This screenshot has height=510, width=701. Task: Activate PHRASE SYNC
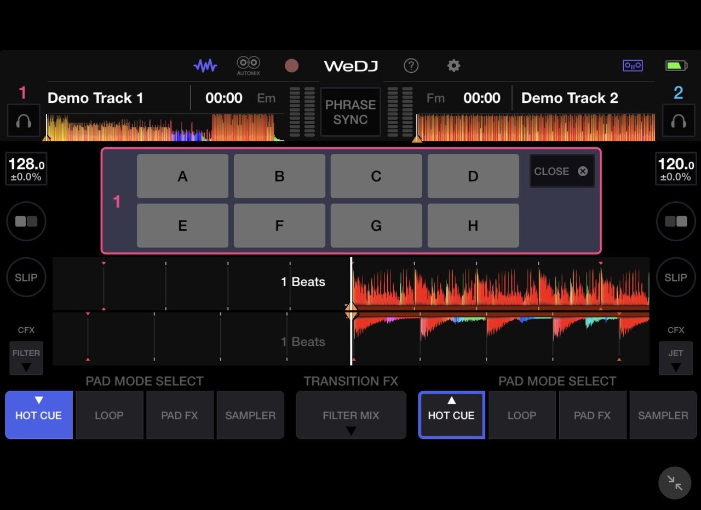(x=350, y=112)
